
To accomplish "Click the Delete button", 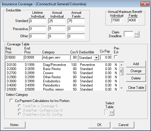I will [x=136, y=78].
